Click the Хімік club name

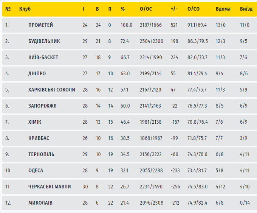(35, 122)
